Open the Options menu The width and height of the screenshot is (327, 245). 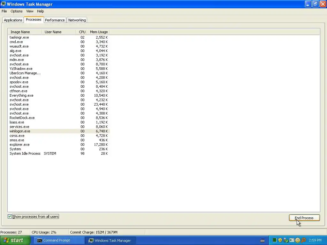tap(17, 11)
